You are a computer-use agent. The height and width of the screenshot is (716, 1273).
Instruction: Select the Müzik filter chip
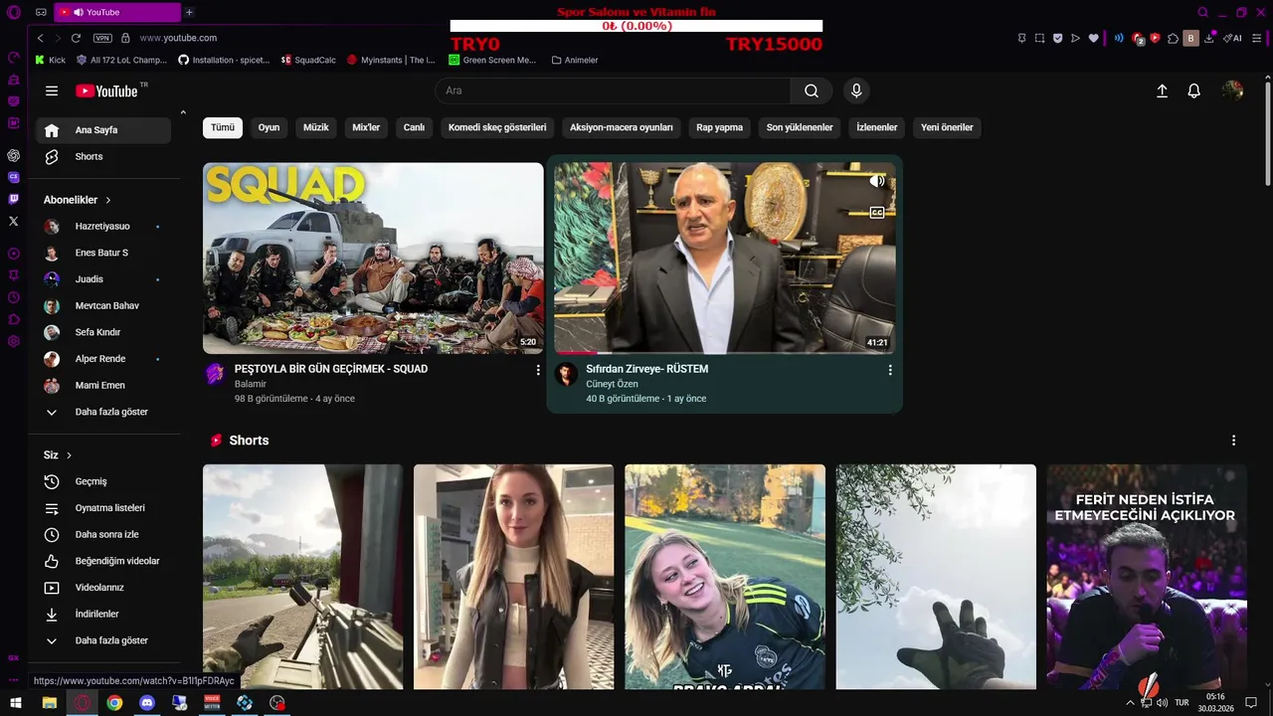(x=315, y=127)
